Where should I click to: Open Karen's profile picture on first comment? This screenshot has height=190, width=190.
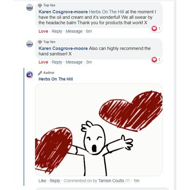(x=30, y=7)
